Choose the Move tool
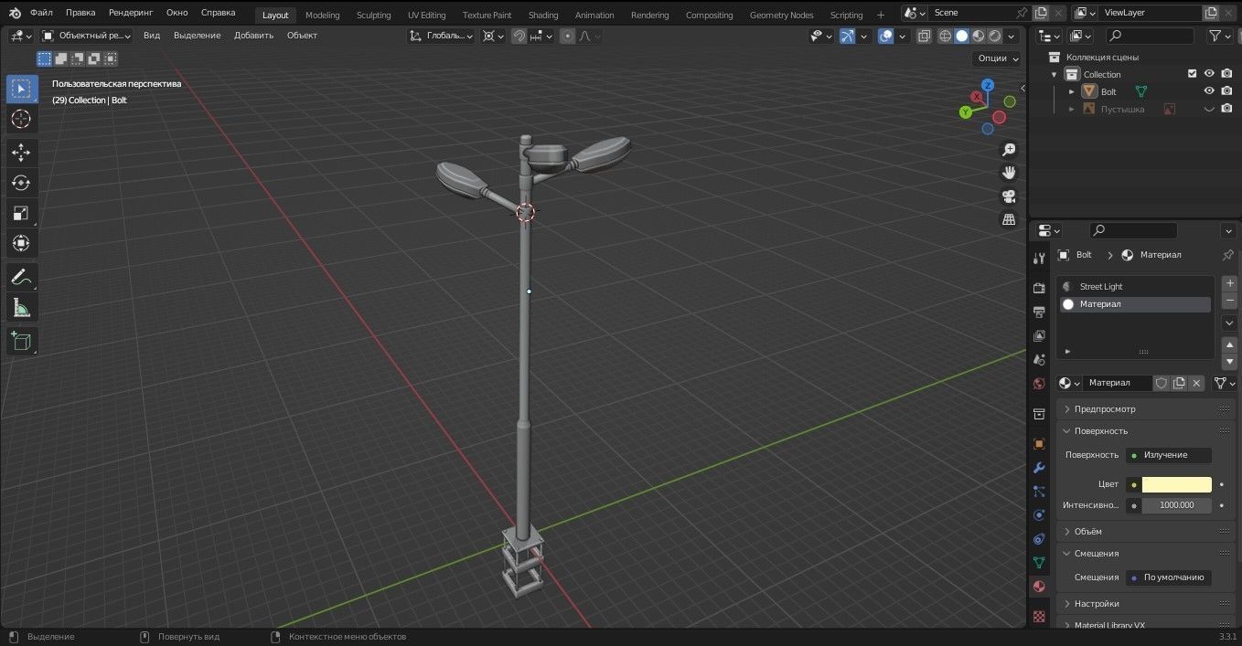The image size is (1242, 646). (x=21, y=153)
